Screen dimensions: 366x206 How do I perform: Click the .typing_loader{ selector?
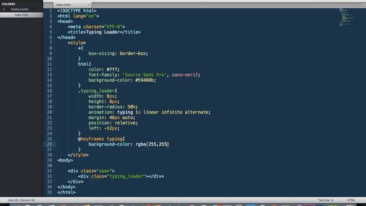click(x=98, y=91)
